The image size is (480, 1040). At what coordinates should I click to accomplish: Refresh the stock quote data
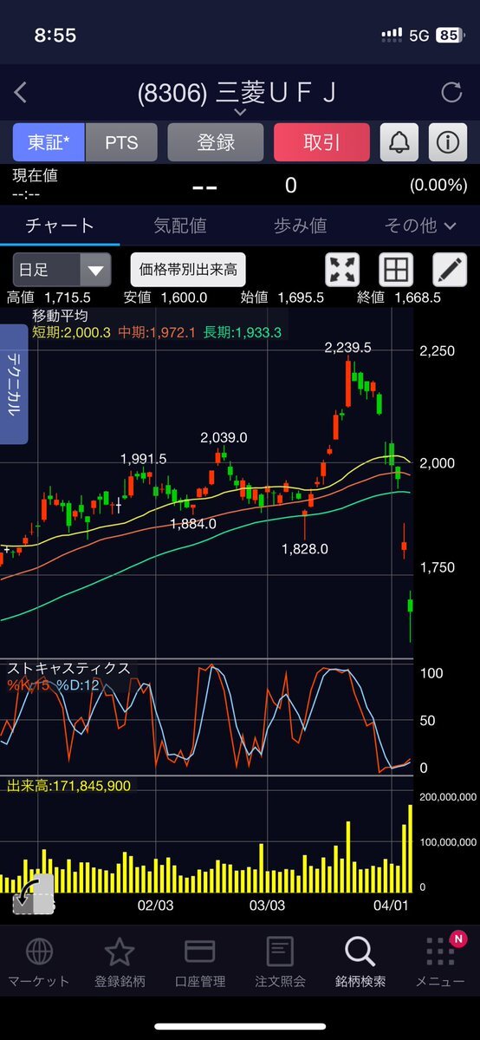point(451,93)
